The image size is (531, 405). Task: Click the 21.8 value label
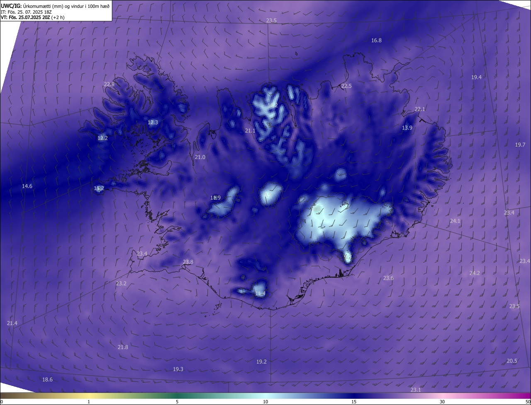click(x=123, y=347)
